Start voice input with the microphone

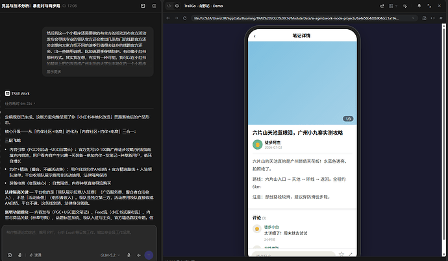[129, 255]
